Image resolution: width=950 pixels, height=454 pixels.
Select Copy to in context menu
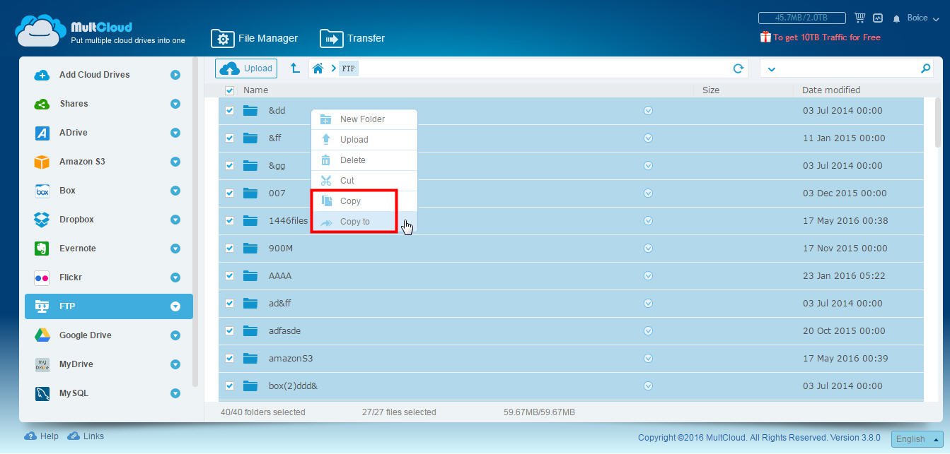click(354, 222)
